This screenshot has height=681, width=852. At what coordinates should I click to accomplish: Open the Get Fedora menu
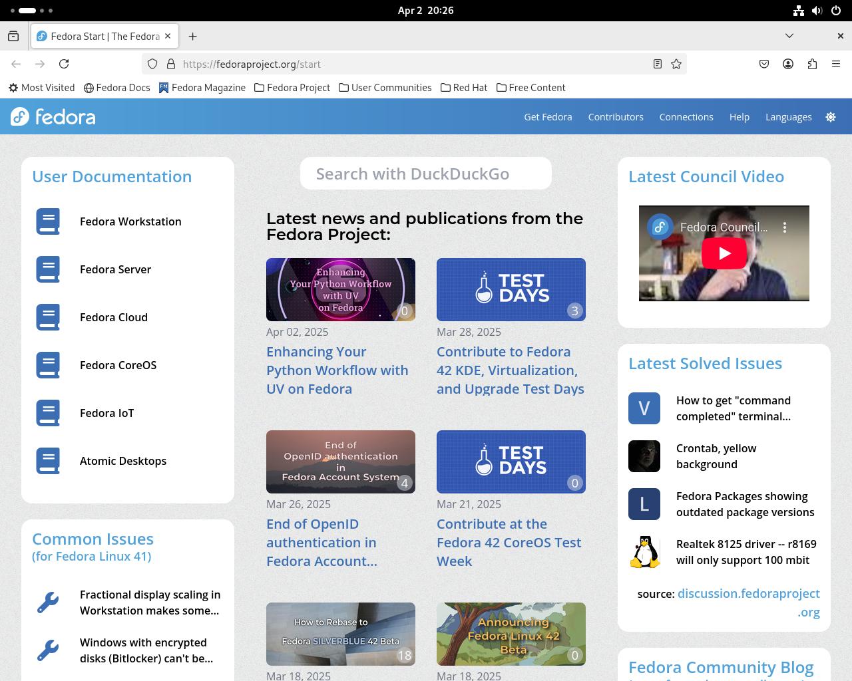point(548,116)
